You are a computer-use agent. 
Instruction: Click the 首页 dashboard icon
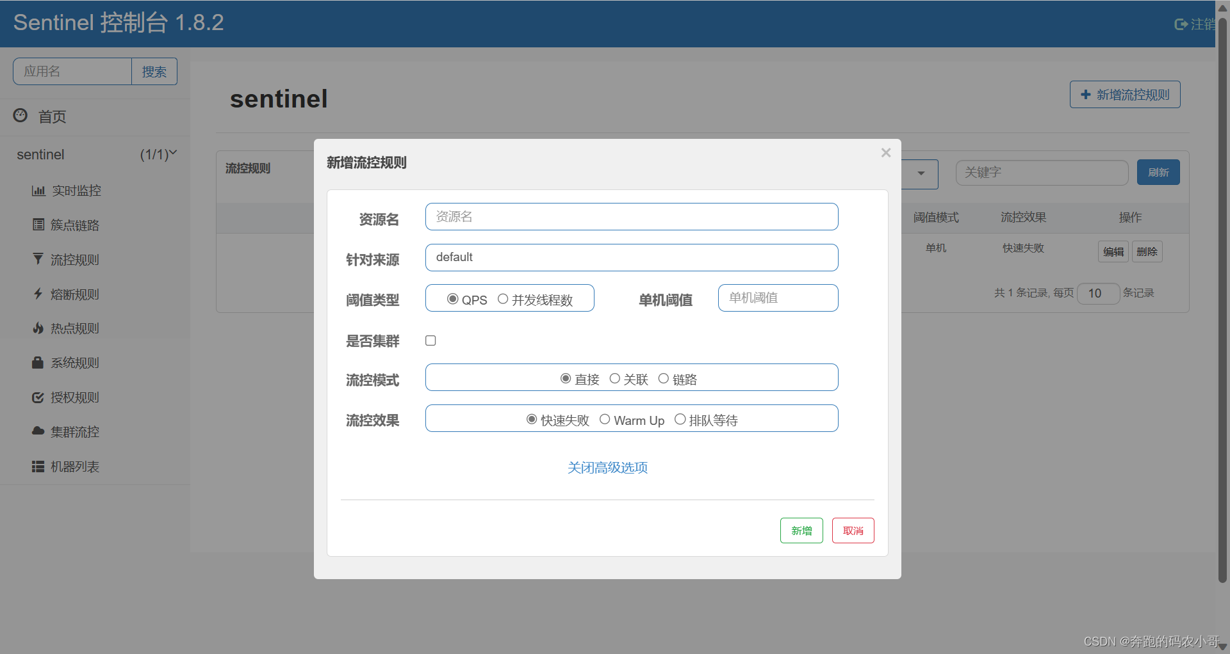[x=20, y=115]
